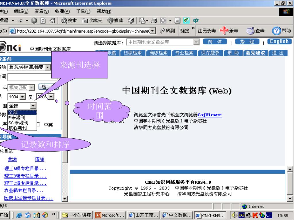Open the 编辑(E) menu
The width and height of the screenshot is (294, 220).
click(x=21, y=11)
